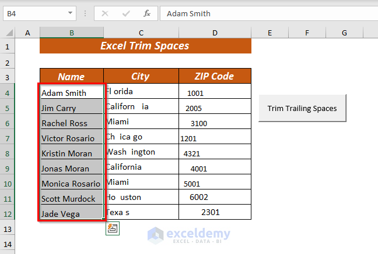This screenshot has width=378, height=254.
Task: Click the formula bar with Adam Smith
Action: pos(269,13)
